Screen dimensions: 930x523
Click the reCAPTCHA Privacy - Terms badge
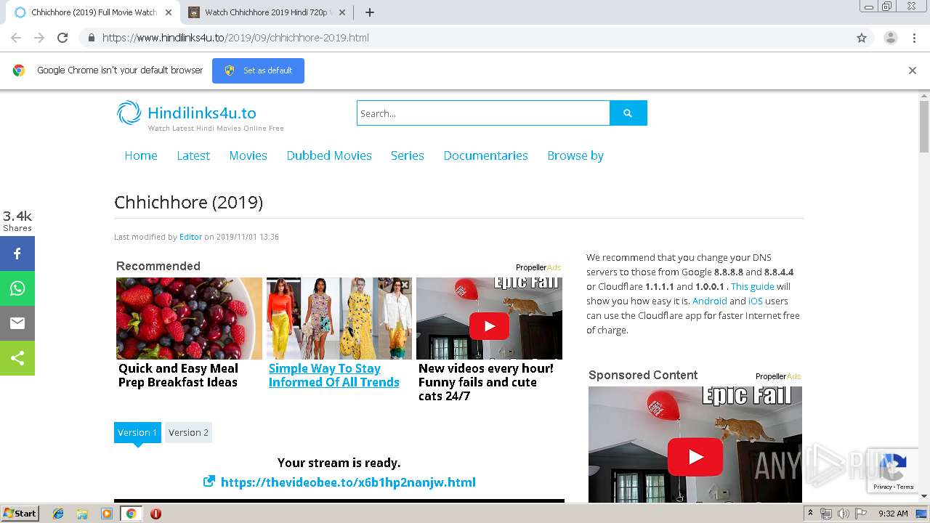pos(894,471)
